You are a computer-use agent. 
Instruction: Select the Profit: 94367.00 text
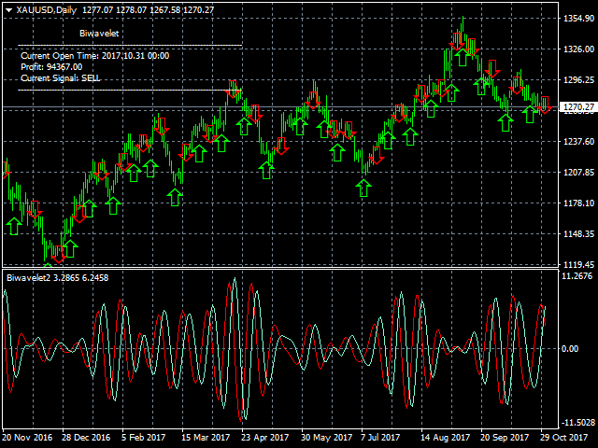[x=51, y=67]
